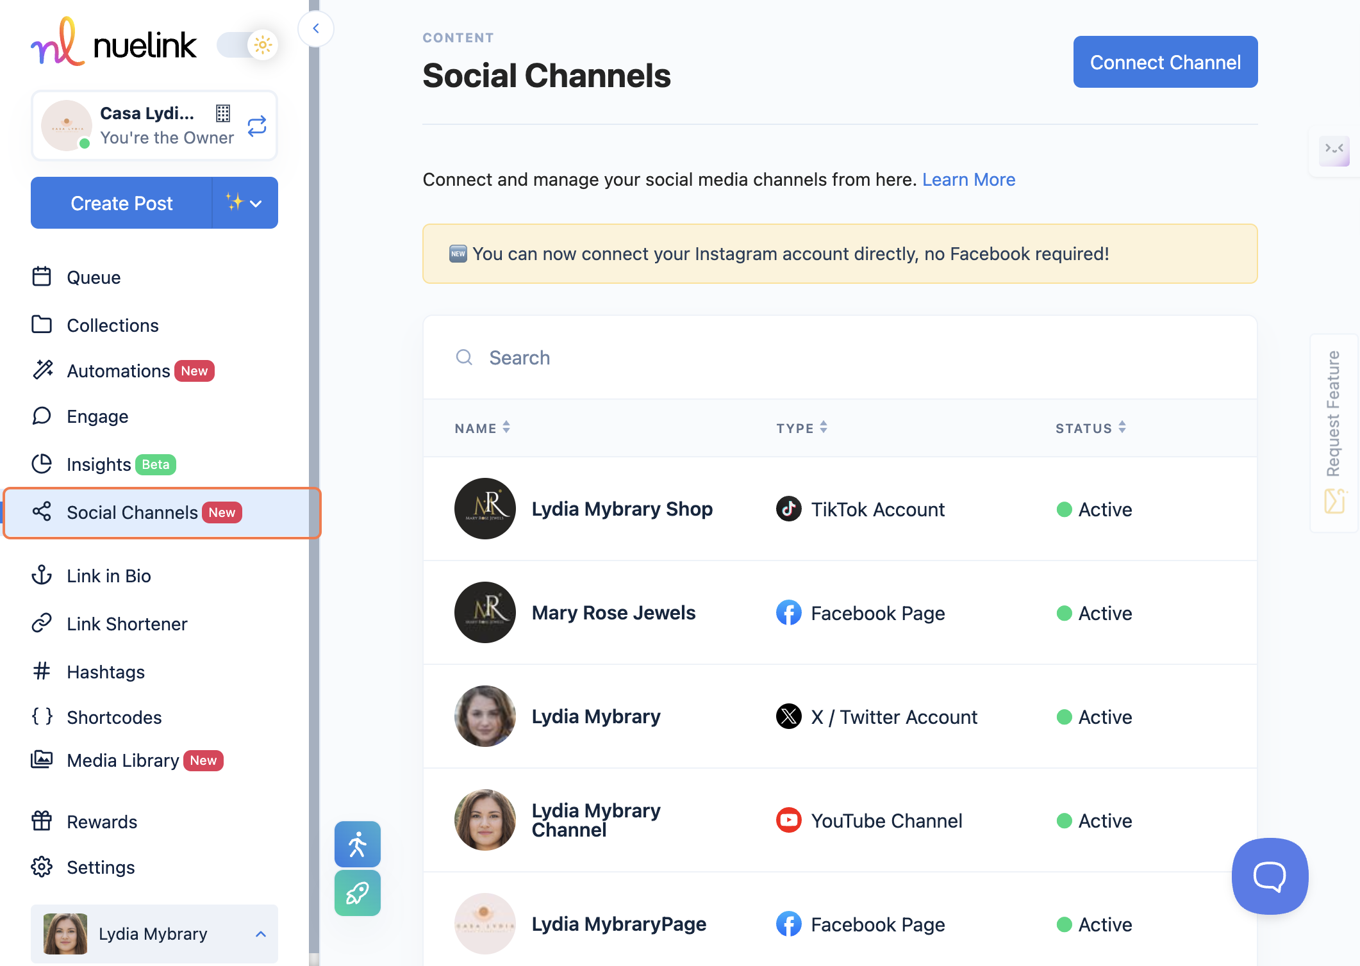Collapse the sidebar with the chevron button
The width and height of the screenshot is (1360, 966).
316,28
